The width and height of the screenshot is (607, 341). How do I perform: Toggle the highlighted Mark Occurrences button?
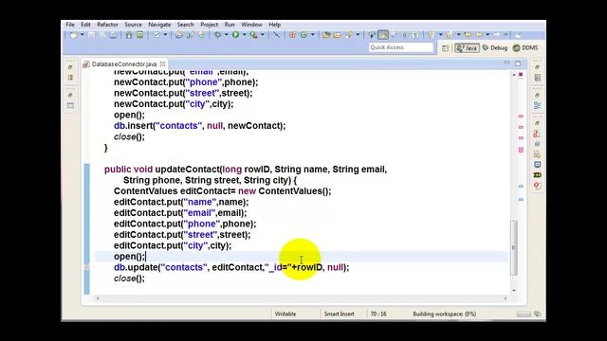[x=383, y=35]
